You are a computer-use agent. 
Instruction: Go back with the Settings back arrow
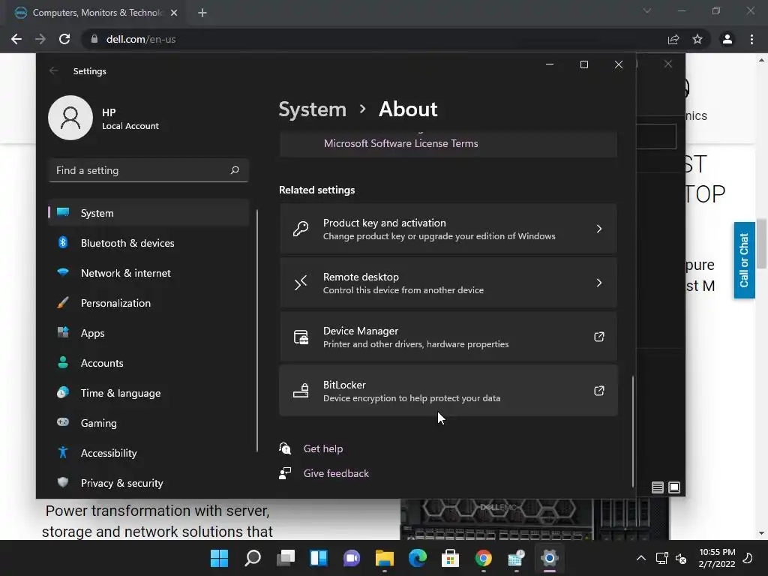tap(54, 71)
